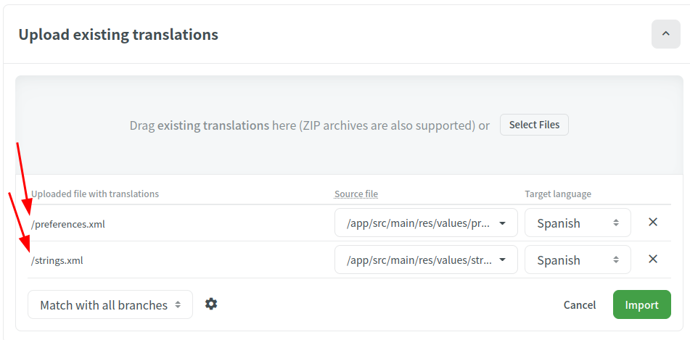The width and height of the screenshot is (690, 340).
Task: Click the bold existing translations text
Action: (x=213, y=125)
